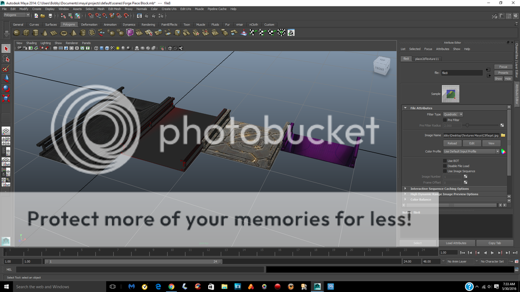Open the image file browser folder icon

click(503, 135)
